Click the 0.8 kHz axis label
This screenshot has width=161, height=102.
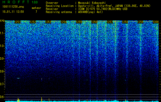coord(2,71)
